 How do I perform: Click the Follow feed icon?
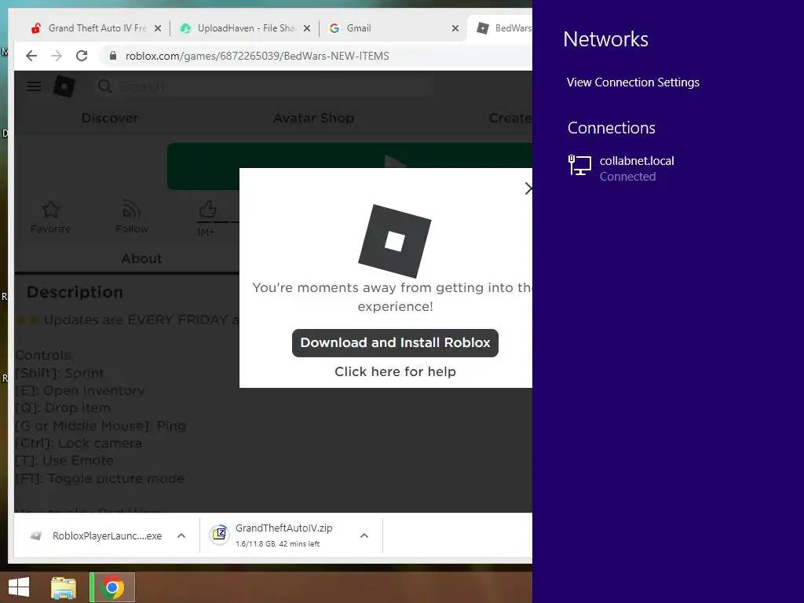click(132, 209)
